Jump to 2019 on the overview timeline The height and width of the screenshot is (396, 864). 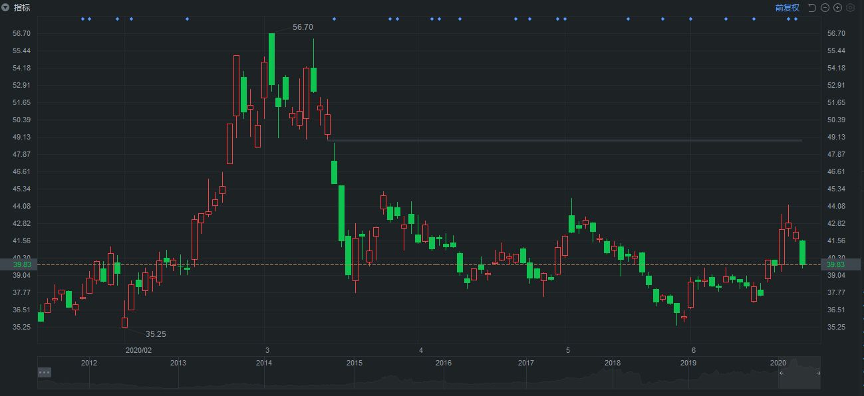[x=688, y=363]
